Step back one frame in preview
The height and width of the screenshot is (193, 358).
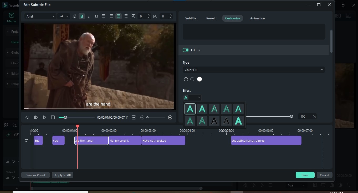[27, 118]
